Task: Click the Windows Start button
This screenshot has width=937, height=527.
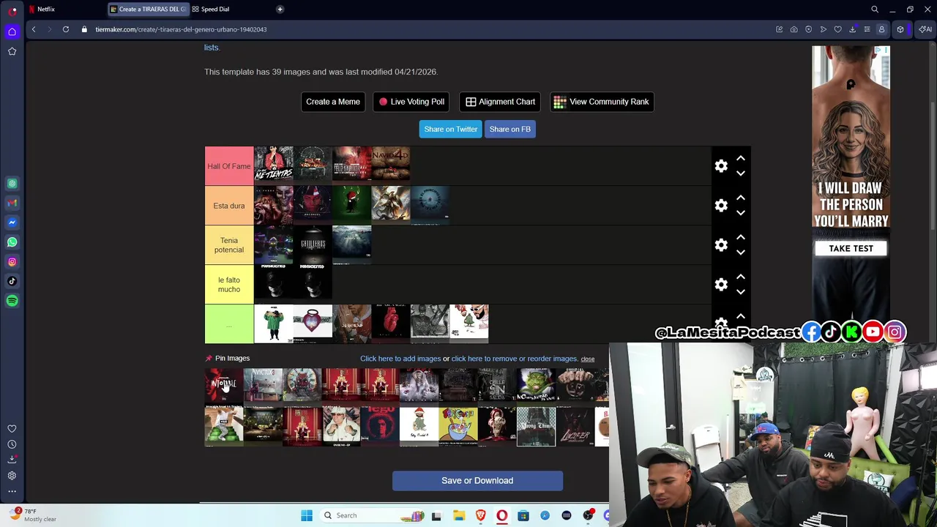Action: (307, 515)
